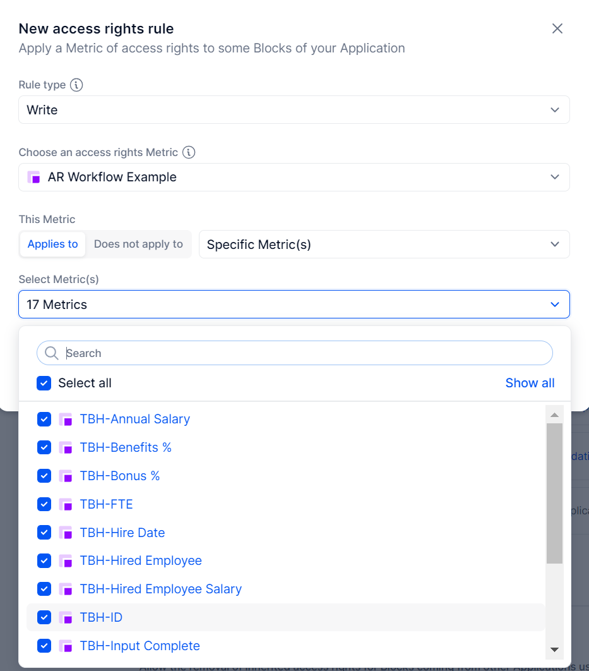Click the TBH-Hired Employee Salary label
The width and height of the screenshot is (589, 671).
coord(161,589)
